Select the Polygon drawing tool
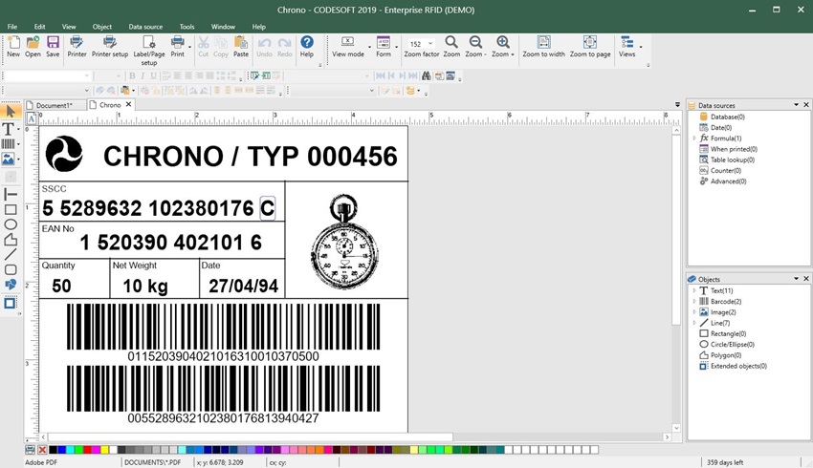This screenshot has height=468, width=813. tap(11, 240)
